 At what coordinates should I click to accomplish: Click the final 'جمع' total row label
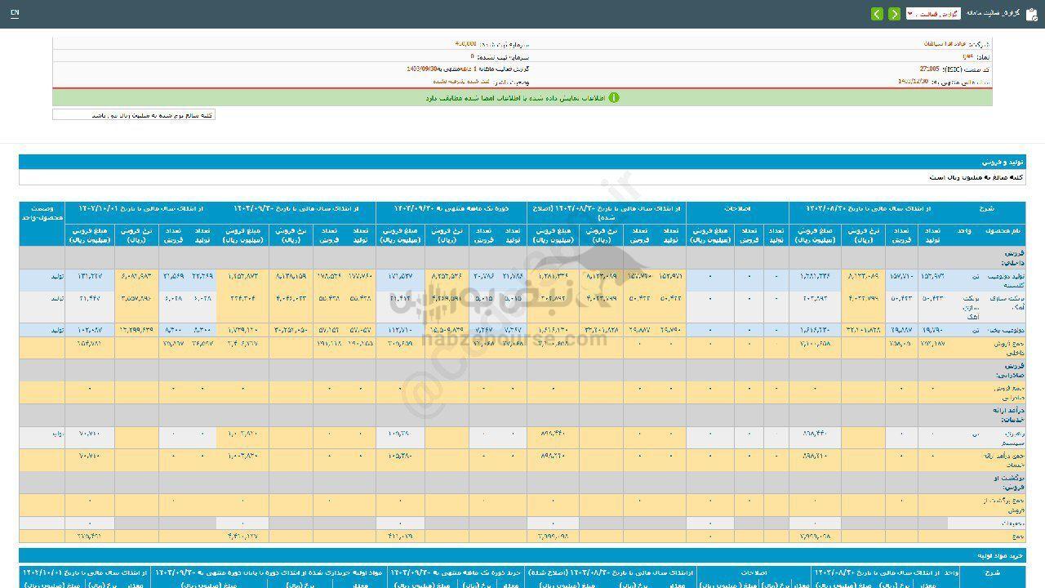point(1016,537)
